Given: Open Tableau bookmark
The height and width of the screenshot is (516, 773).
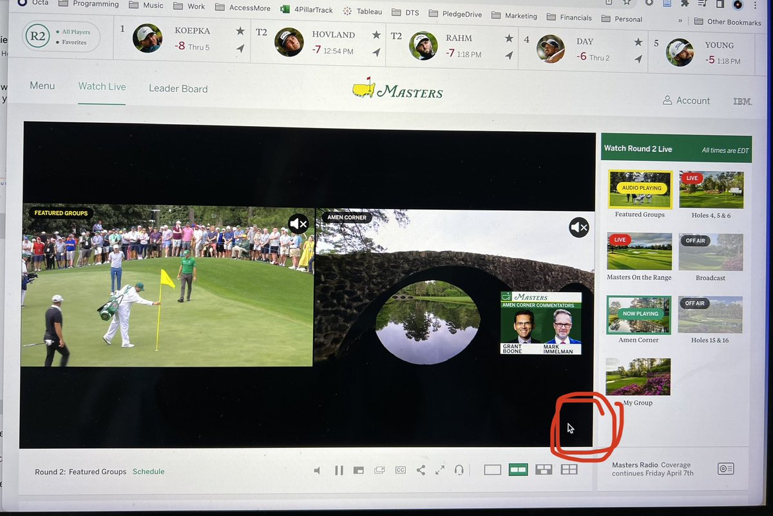Looking at the screenshot, I should 363,12.
